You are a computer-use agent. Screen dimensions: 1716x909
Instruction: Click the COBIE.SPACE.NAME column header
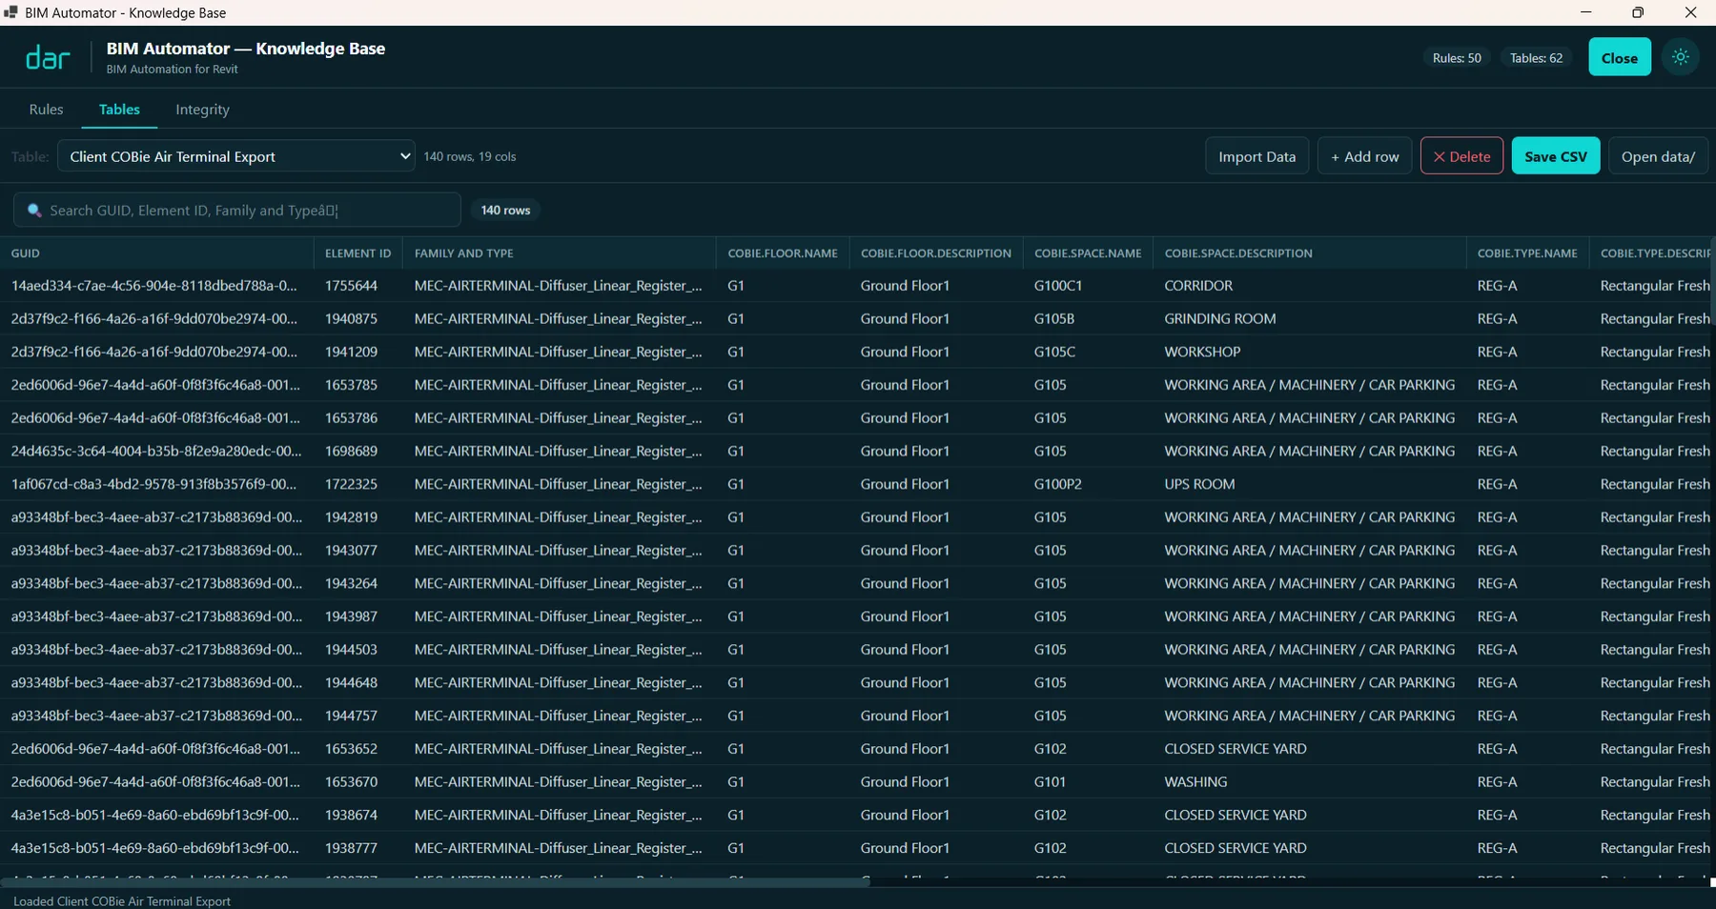[x=1088, y=253]
